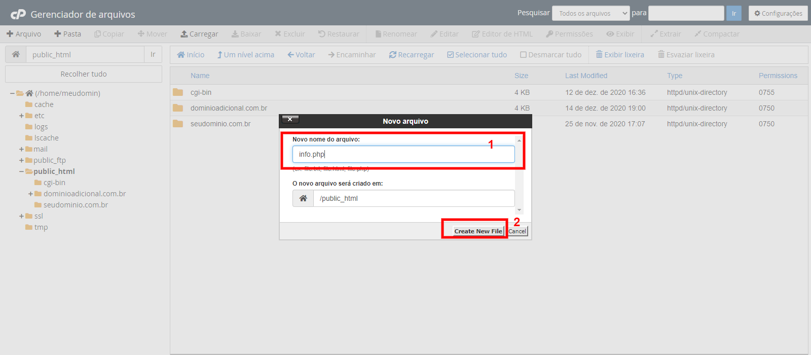Open the Todos os arquivos search dropdown
Image resolution: width=811 pixels, height=355 pixels.
tap(591, 13)
